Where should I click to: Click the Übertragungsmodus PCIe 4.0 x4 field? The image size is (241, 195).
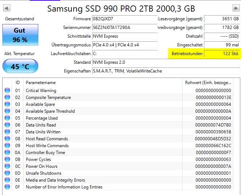click(124, 45)
